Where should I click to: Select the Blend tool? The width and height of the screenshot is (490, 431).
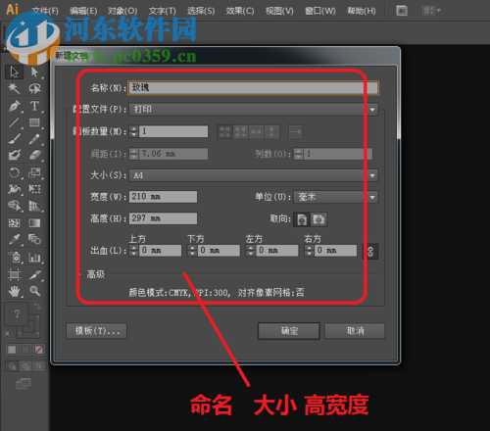click(x=34, y=239)
